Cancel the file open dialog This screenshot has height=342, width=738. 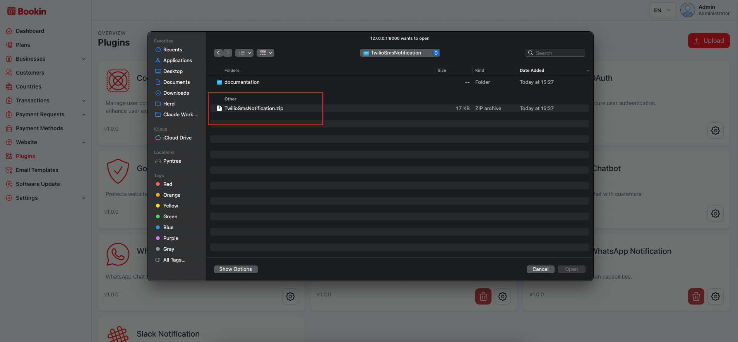point(540,269)
